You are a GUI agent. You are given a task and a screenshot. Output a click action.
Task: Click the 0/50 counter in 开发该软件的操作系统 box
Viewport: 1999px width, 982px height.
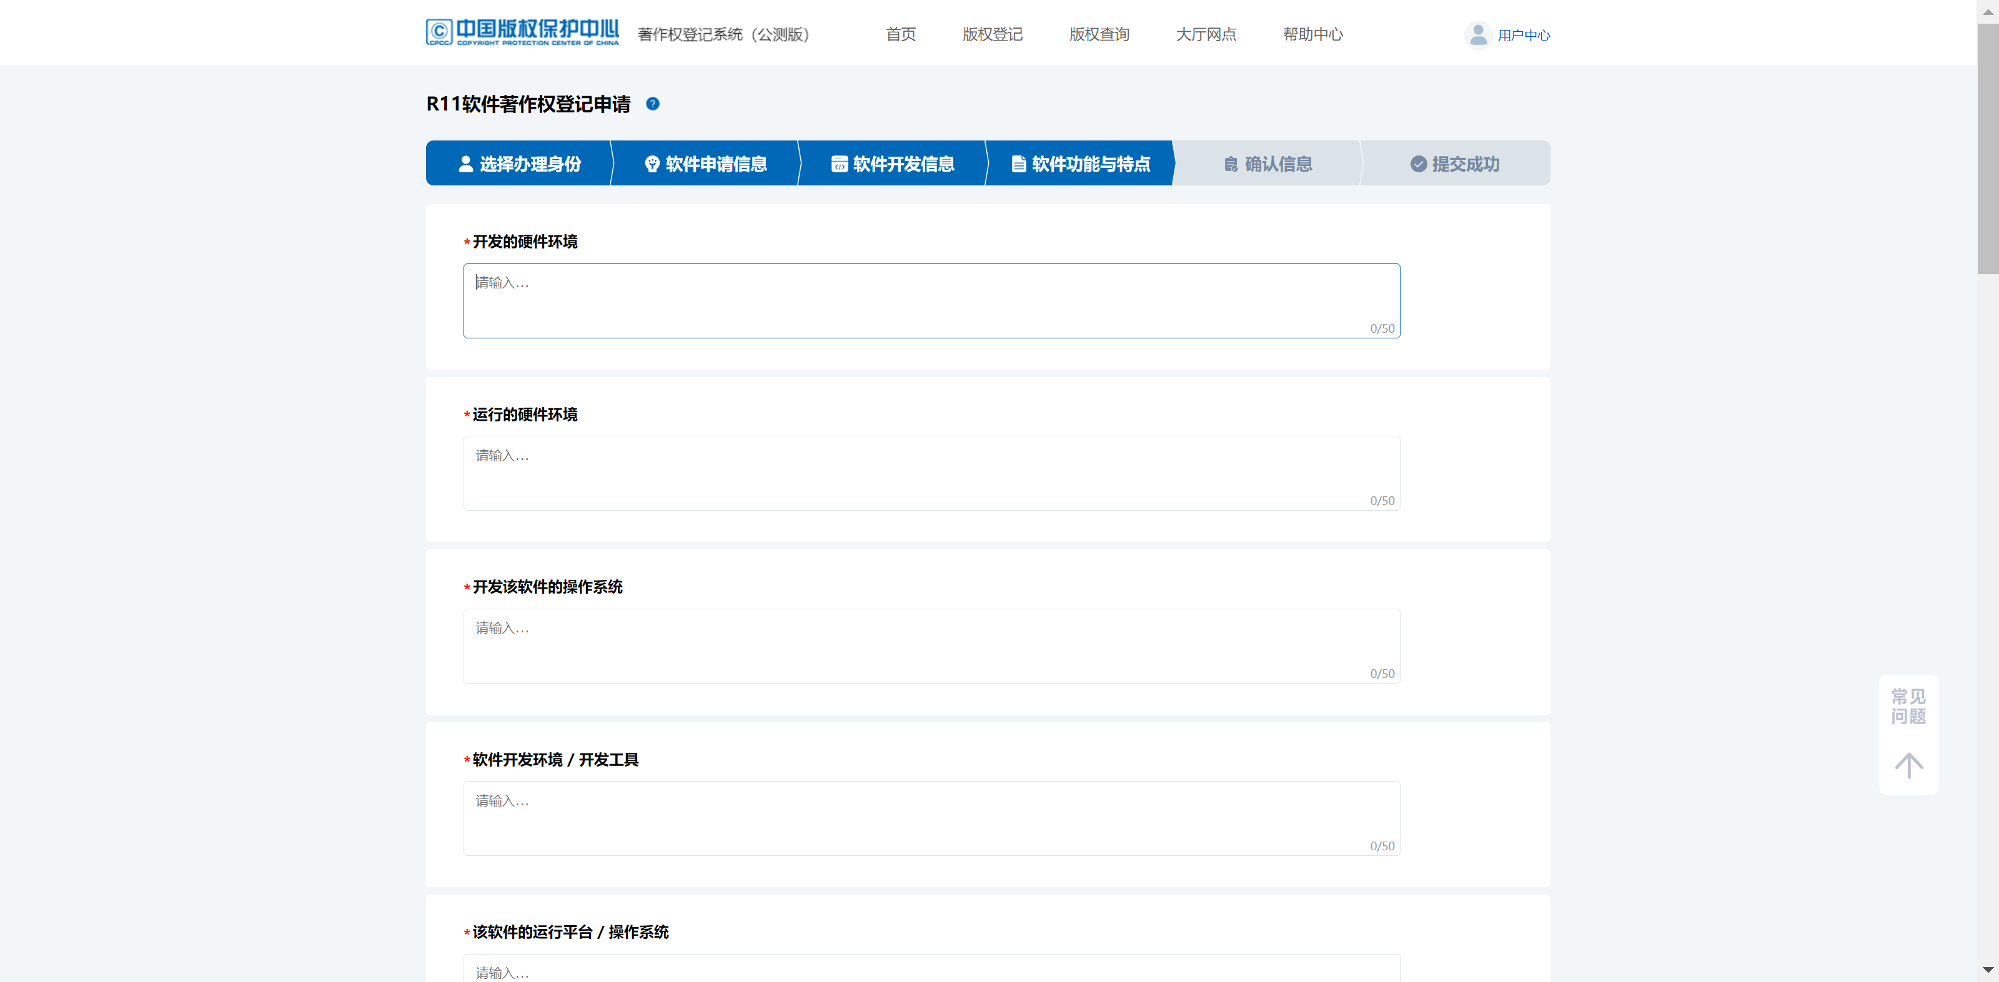click(x=1382, y=674)
